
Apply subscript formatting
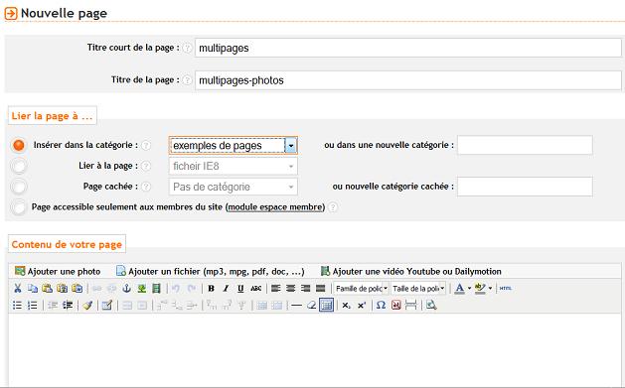(347, 306)
